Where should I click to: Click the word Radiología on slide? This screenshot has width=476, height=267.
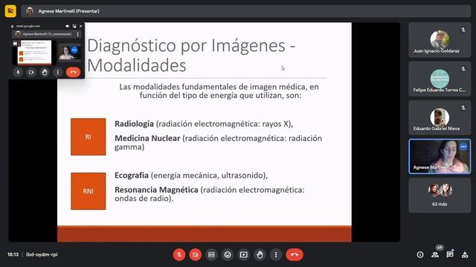click(x=134, y=124)
